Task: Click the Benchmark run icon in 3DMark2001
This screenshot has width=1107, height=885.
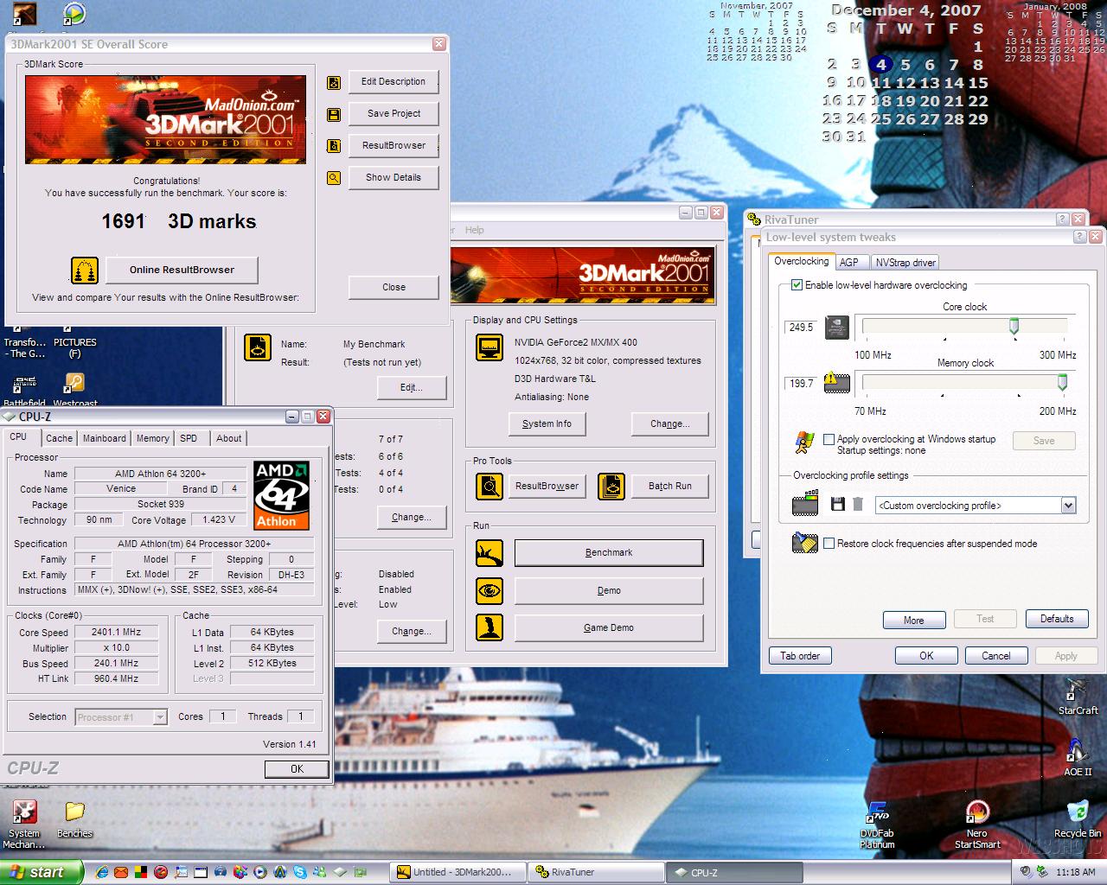Action: point(490,553)
